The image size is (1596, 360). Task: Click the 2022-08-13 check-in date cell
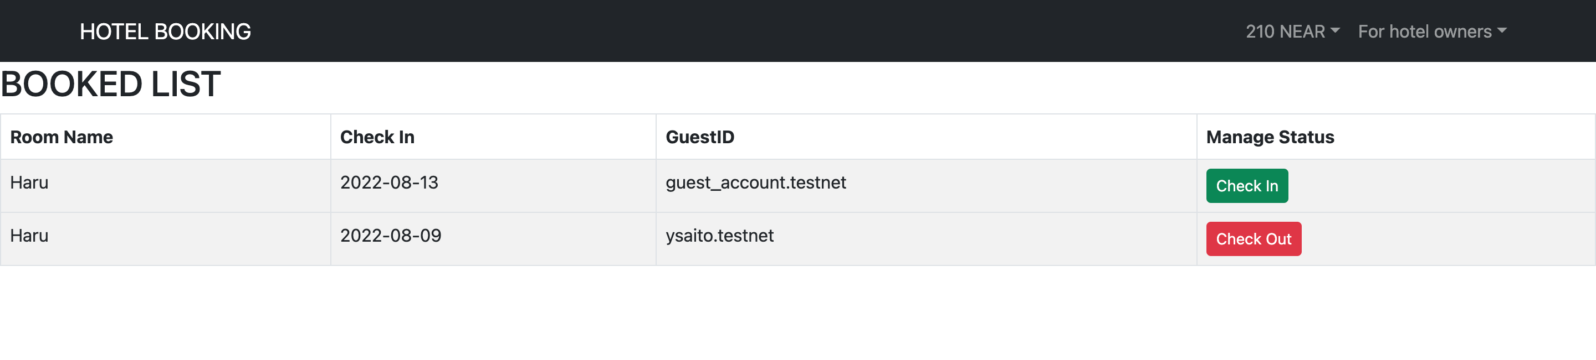pos(493,186)
